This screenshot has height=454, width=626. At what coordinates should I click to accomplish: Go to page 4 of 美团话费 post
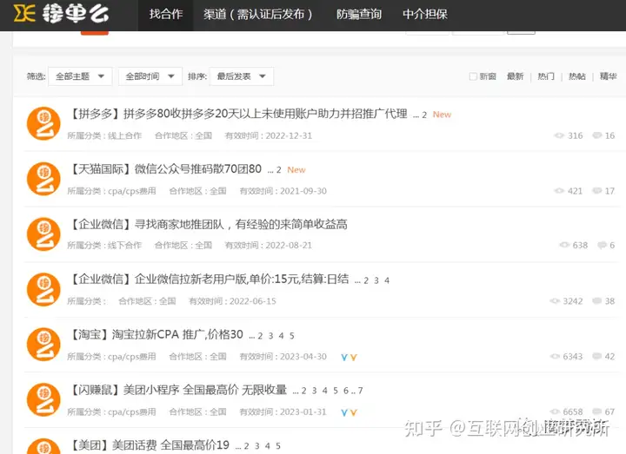click(x=268, y=446)
